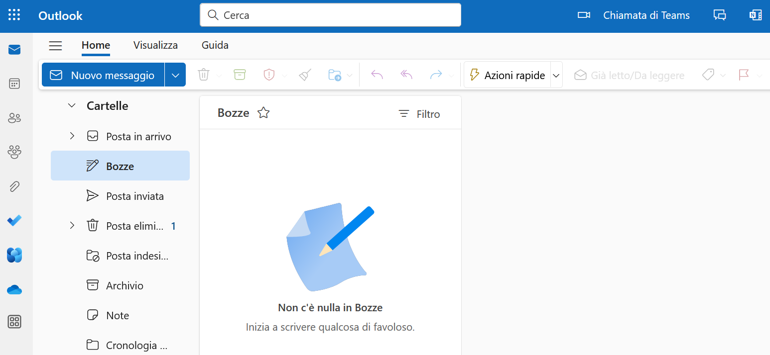Screen dimensions: 770x355
Task: Click the Nuovo messaggio button
Action: [103, 75]
